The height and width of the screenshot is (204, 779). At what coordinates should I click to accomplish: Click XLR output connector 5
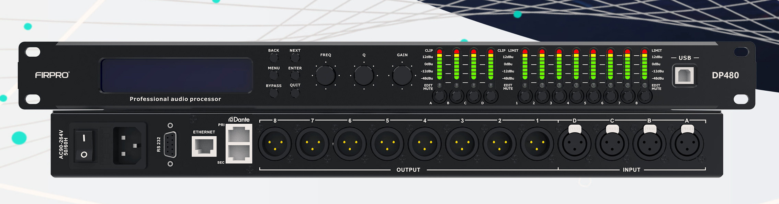(x=387, y=144)
